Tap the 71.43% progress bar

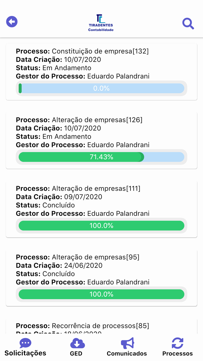coord(101,157)
